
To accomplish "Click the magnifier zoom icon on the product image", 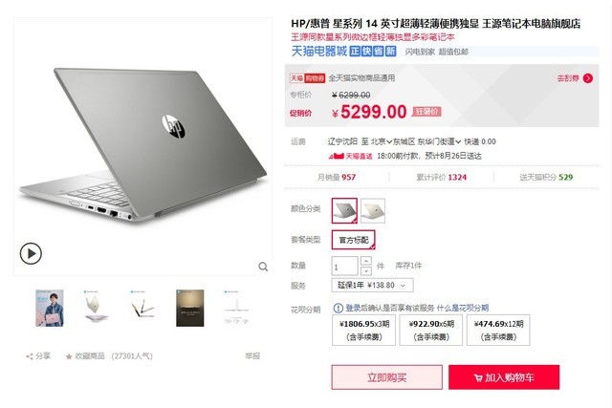I will tap(263, 267).
